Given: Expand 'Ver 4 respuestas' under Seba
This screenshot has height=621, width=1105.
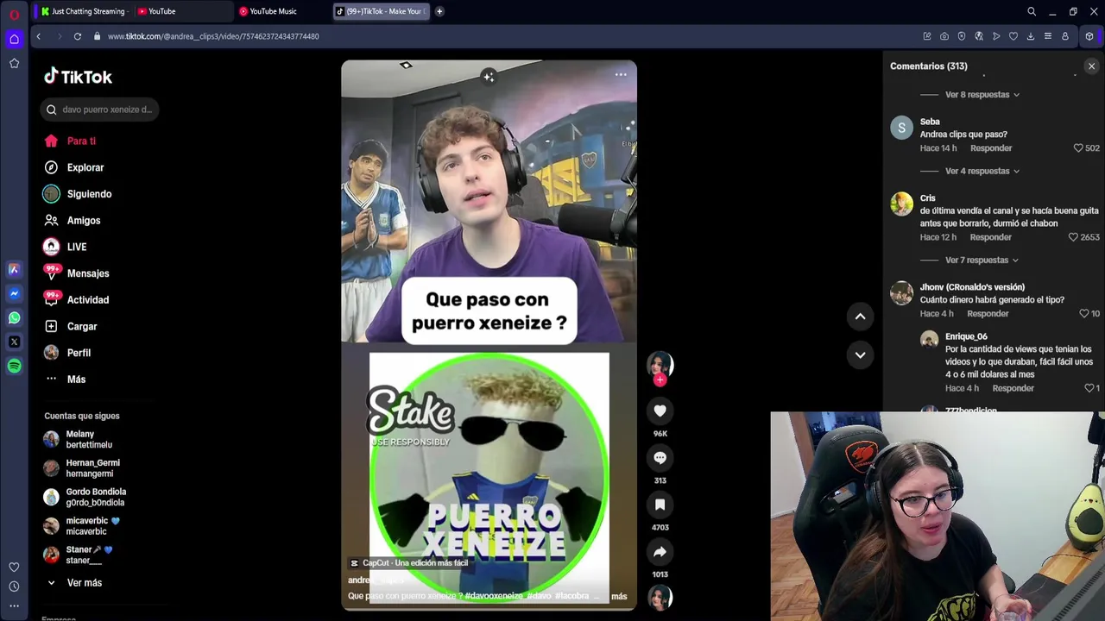Looking at the screenshot, I should point(982,172).
